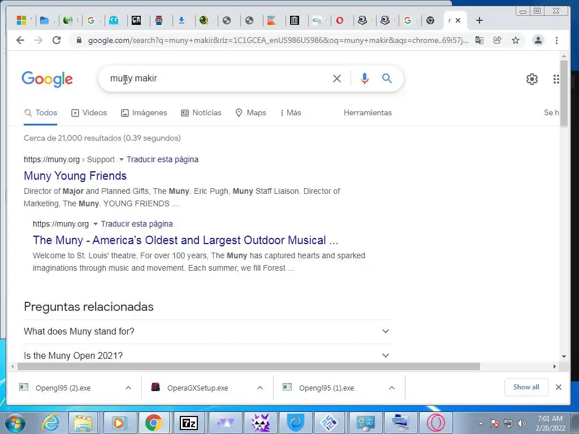Viewport: 579px width, 434px height.
Task: Expand Is the Muny Open 2021 question
Action: [x=207, y=355]
